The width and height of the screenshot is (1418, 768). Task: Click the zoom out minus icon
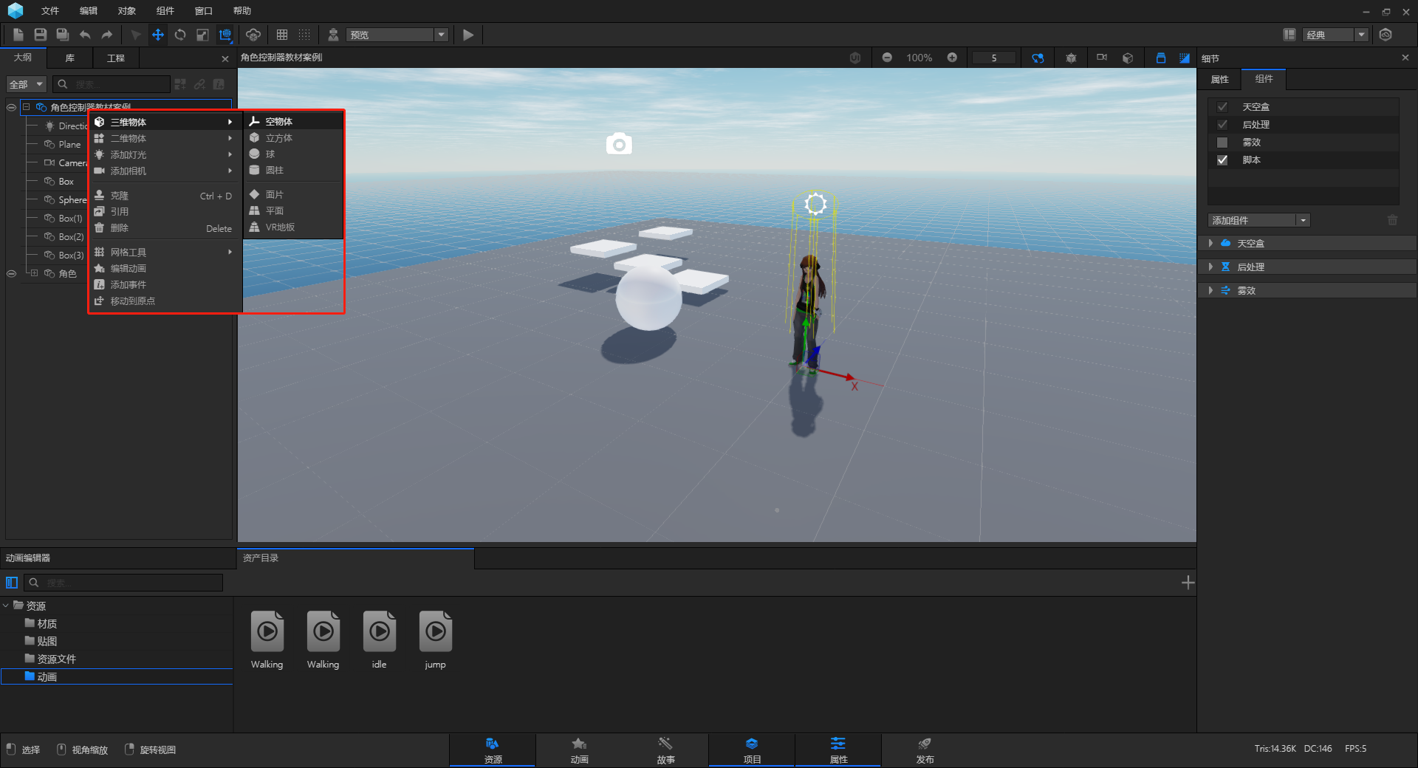887,58
